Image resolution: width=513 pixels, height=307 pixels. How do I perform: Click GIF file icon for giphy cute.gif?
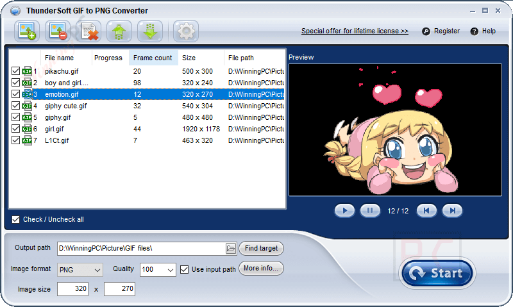pyautogui.click(x=27, y=106)
